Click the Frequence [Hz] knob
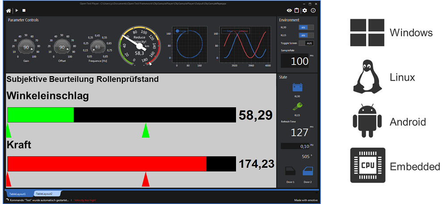447x204 pixels. point(98,47)
